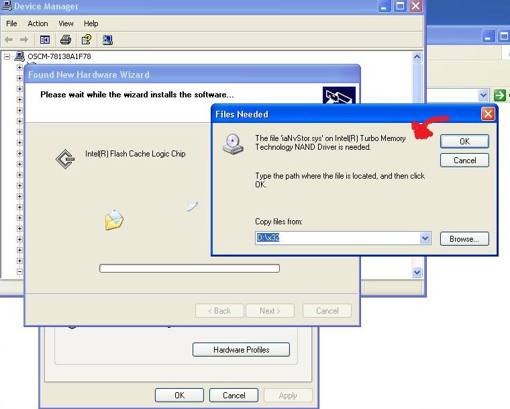Click the computer icon beside OSCM-78138A1F78
This screenshot has height=409, width=510.
point(19,56)
